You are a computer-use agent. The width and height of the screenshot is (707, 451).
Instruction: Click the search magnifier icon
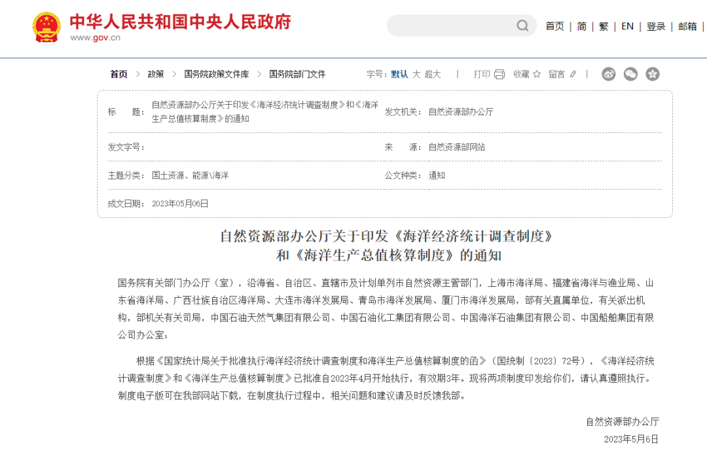[522, 26]
